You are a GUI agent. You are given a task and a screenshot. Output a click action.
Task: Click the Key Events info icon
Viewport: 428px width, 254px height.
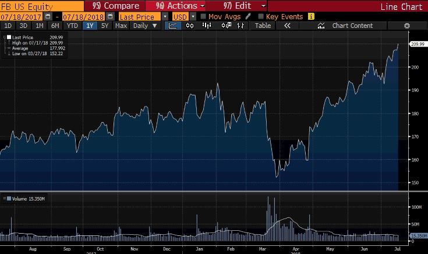click(x=311, y=16)
